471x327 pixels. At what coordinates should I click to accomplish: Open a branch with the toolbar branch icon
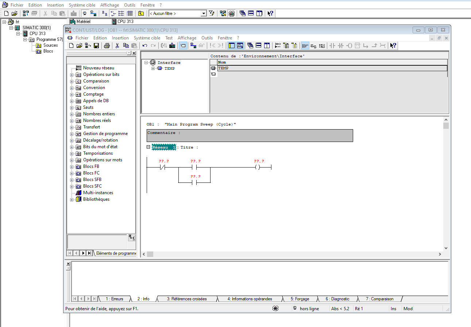(366, 46)
